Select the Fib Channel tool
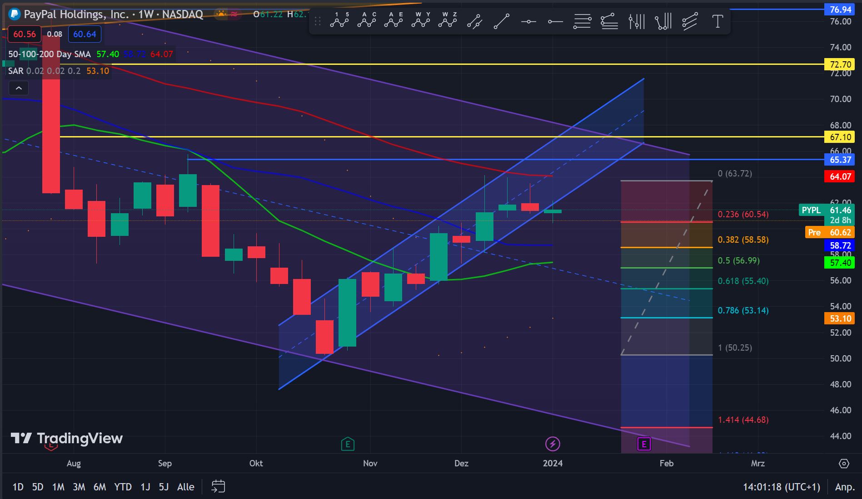862x499 pixels. [690, 21]
